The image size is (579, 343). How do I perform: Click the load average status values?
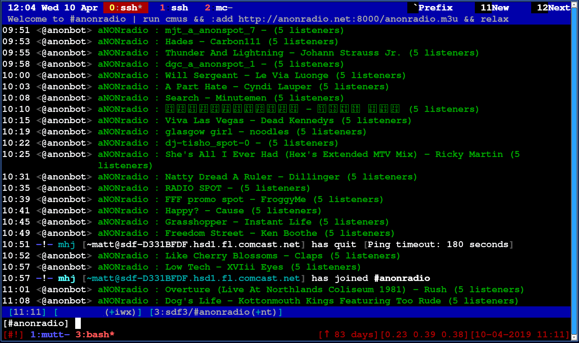coord(424,335)
